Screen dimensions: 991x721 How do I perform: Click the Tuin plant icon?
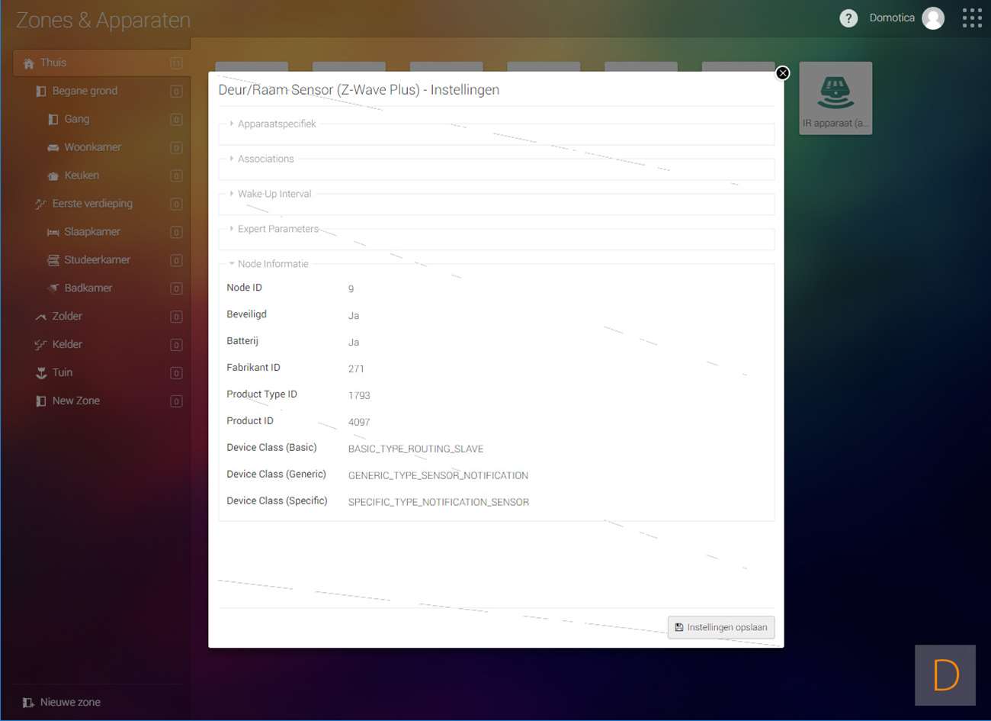tap(41, 373)
